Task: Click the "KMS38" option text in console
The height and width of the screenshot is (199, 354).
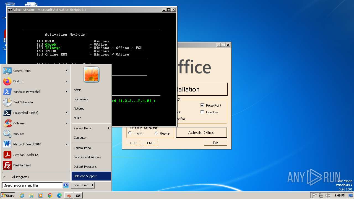Action: tap(51, 51)
